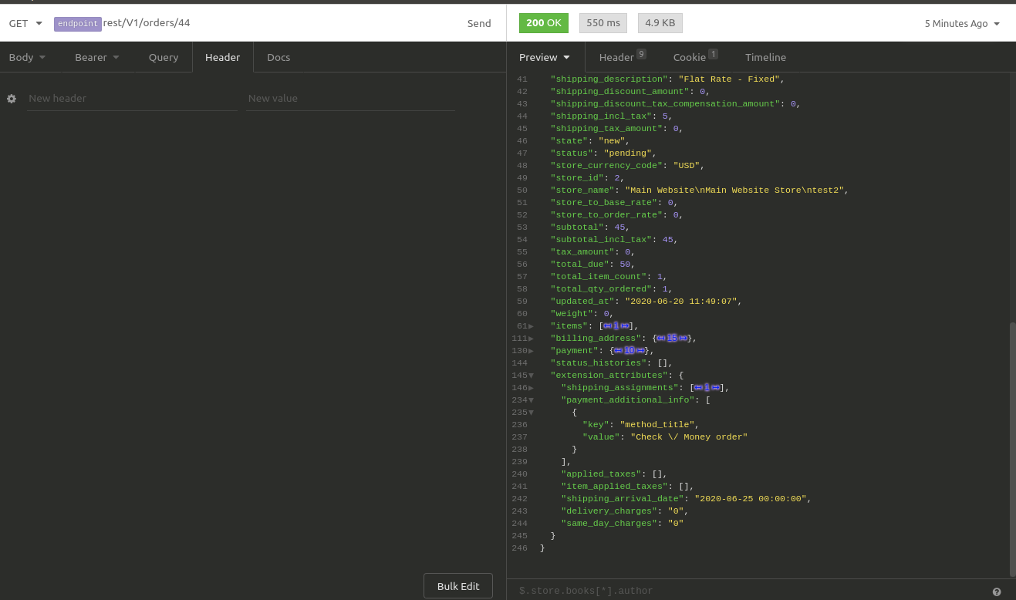This screenshot has width=1016, height=600.
Task: Open the 5 Minutes Ago history dropdown
Action: (x=962, y=23)
